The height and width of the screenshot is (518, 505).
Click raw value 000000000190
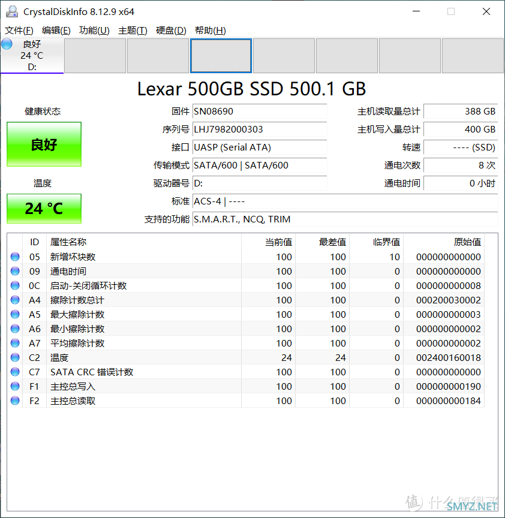coord(448,386)
